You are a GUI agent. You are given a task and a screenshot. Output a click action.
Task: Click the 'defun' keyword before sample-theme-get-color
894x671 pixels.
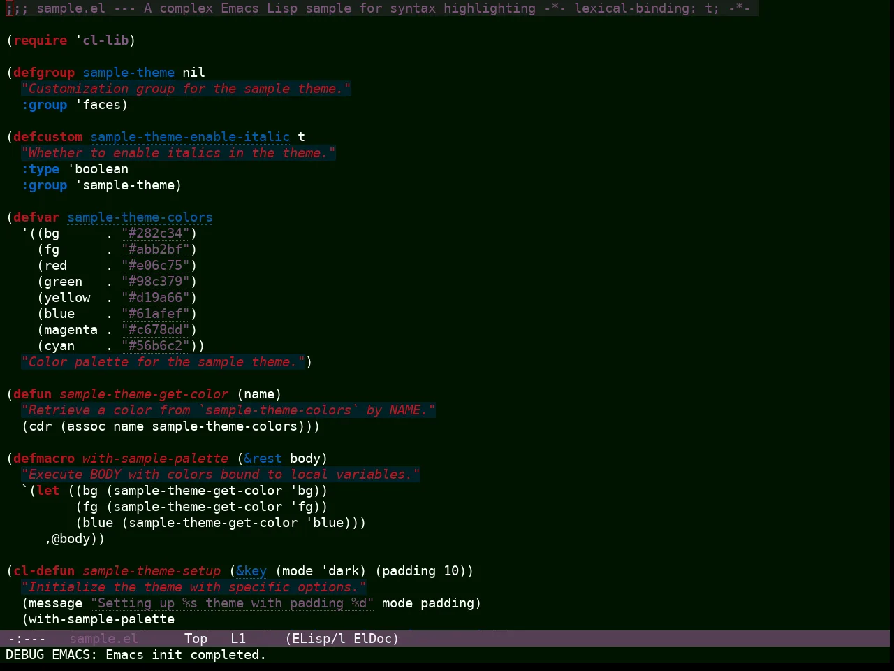click(x=33, y=394)
